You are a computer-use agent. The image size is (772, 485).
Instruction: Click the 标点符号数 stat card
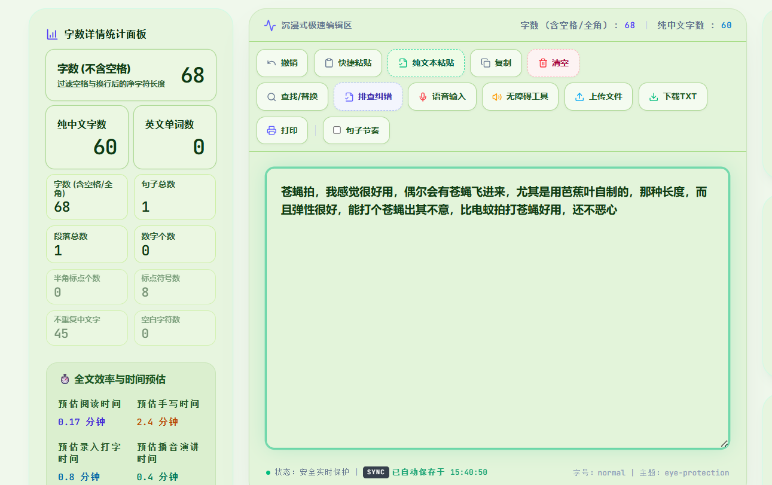point(175,286)
